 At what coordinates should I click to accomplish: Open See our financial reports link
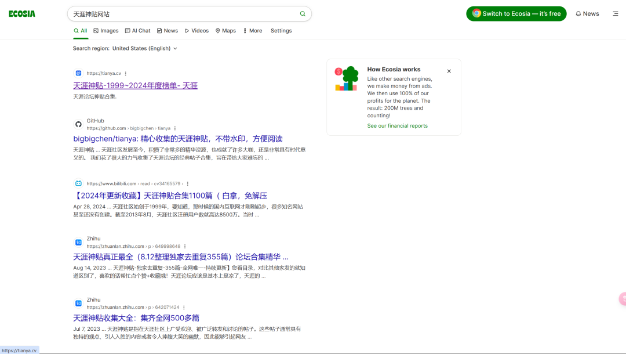pos(397,126)
